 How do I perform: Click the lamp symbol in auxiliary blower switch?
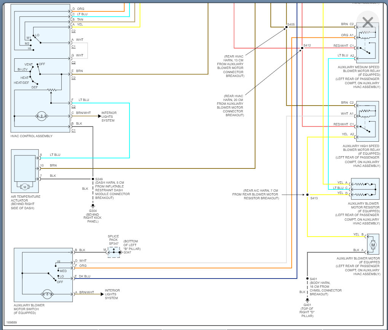[47, 294]
